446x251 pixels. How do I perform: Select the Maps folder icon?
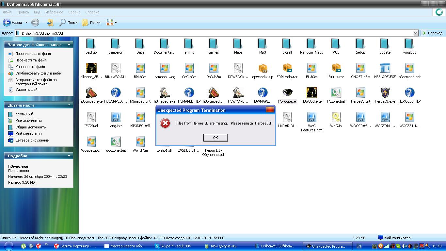pos(238,43)
